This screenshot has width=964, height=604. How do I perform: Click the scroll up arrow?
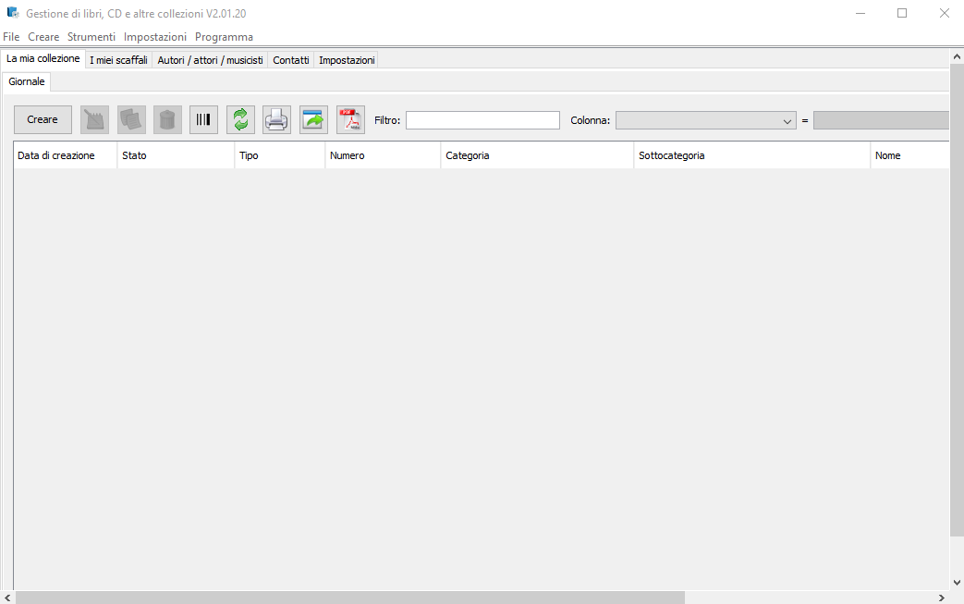957,56
